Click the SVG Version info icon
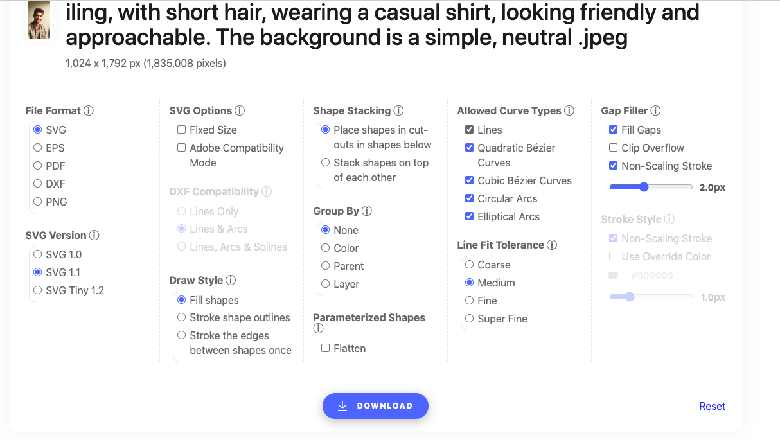 coord(95,235)
